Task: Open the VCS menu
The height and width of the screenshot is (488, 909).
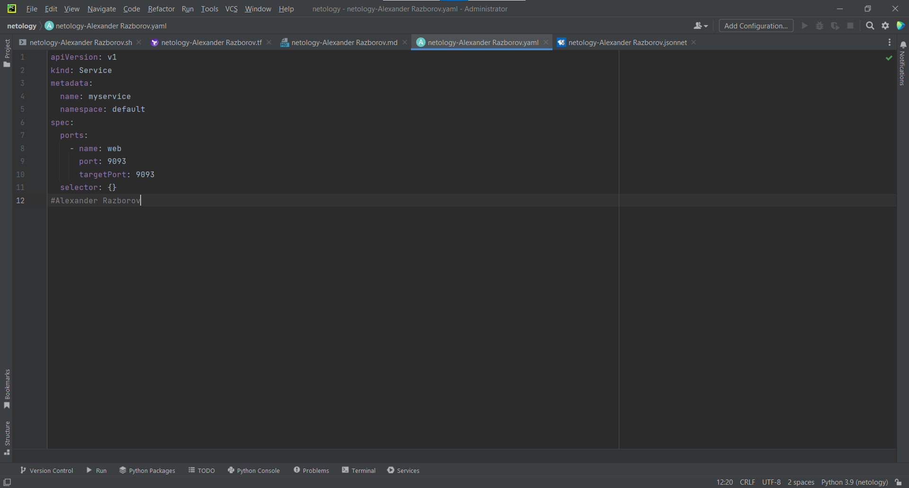Action: (231, 9)
